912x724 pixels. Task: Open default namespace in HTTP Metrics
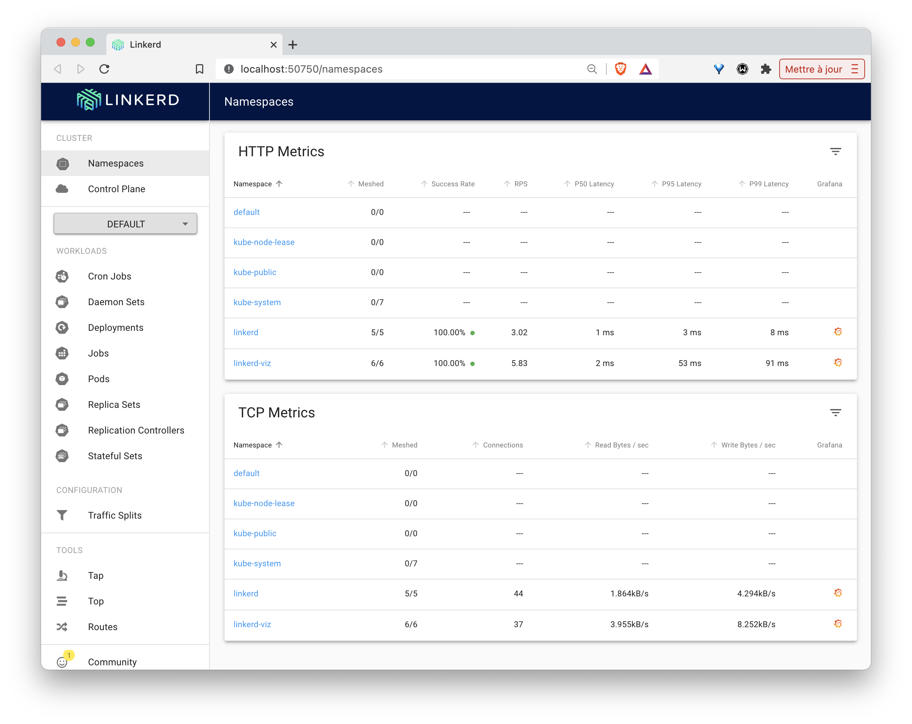[247, 212]
